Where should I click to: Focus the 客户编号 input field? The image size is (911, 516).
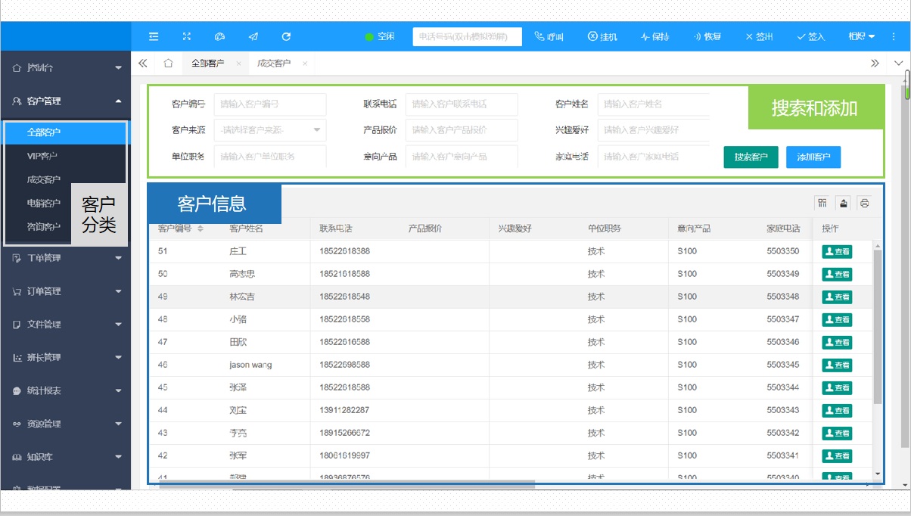(x=270, y=104)
